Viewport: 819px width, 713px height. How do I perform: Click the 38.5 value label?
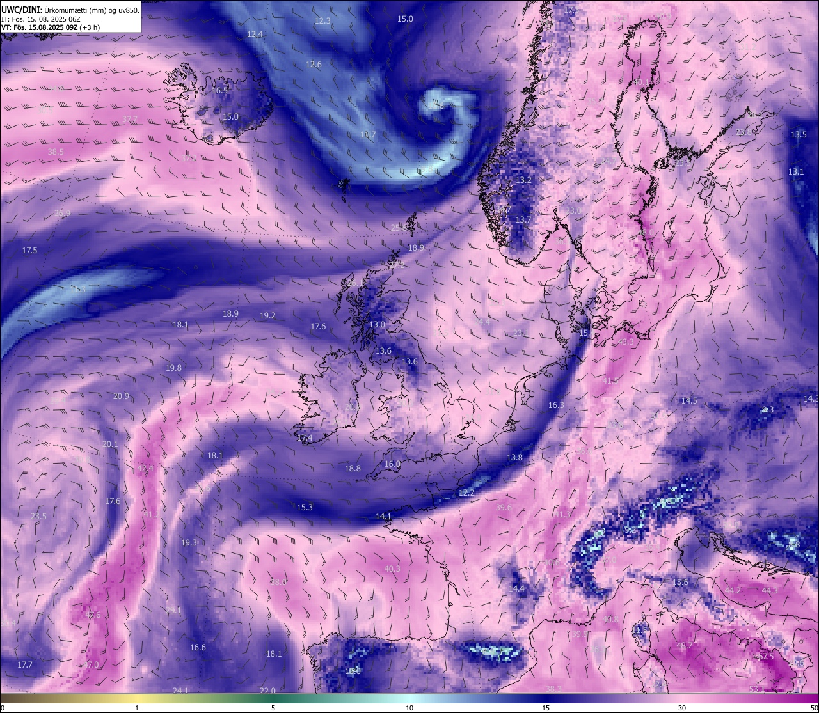[x=56, y=152]
